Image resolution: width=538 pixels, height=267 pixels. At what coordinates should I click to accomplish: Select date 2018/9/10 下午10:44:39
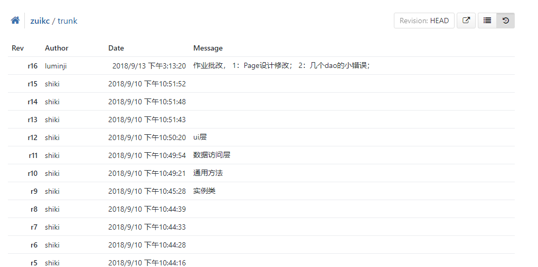(x=147, y=209)
